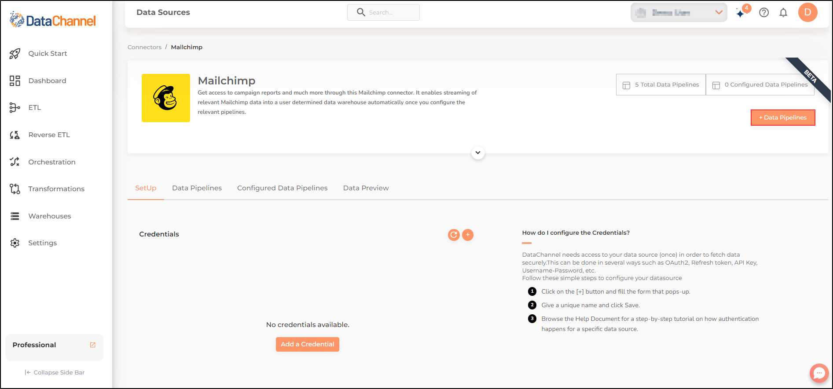Open the Dashboard grid icon
The height and width of the screenshot is (389, 833).
click(15, 81)
